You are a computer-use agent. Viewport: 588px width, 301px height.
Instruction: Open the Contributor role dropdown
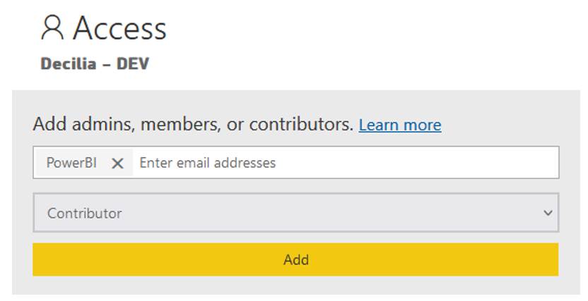coord(296,213)
